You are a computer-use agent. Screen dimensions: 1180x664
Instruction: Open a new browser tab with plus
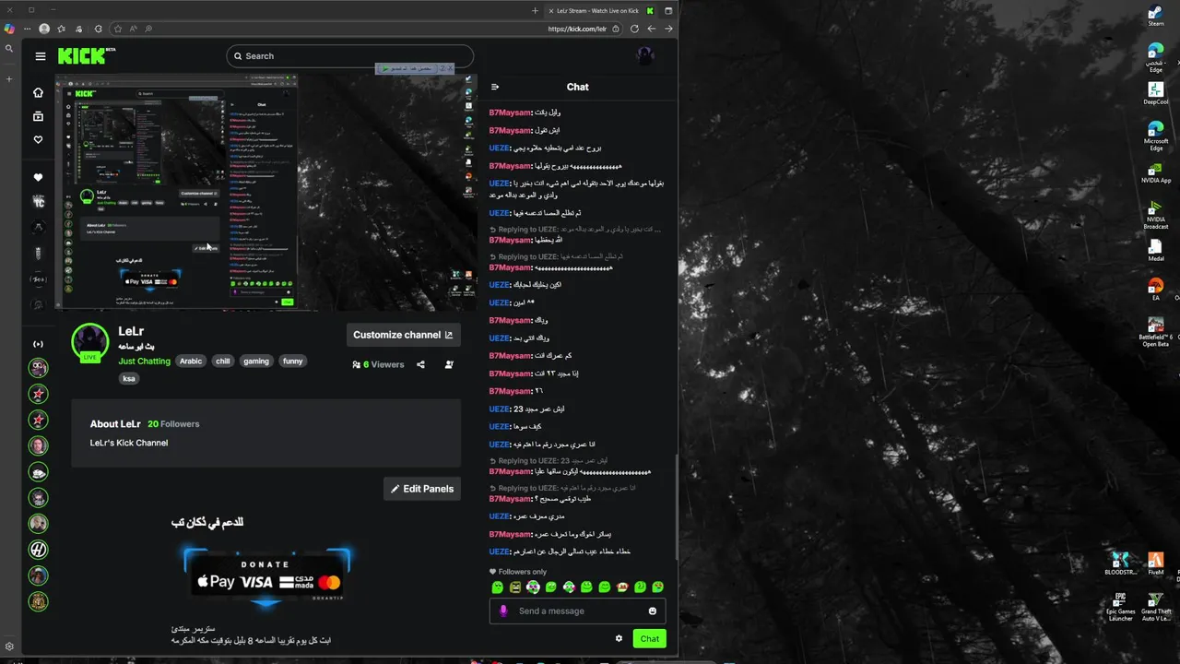535,11
